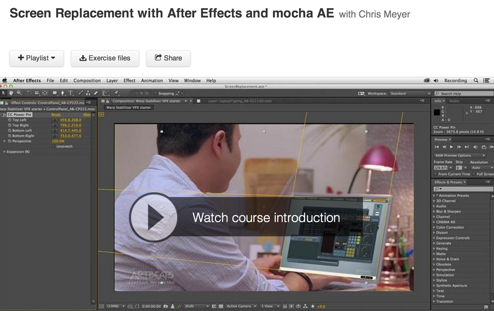Toggle the Top Right stopwatch
This screenshot has width=494, height=311.
(10, 125)
